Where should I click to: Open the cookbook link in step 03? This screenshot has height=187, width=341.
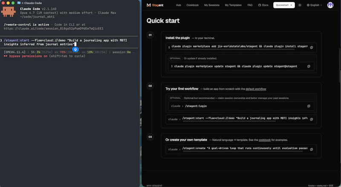(265, 140)
